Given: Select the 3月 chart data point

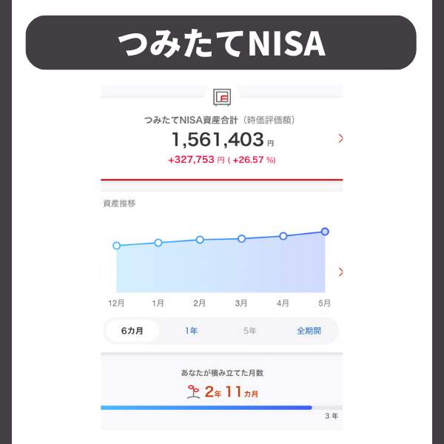Looking at the screenshot, I should [x=241, y=239].
